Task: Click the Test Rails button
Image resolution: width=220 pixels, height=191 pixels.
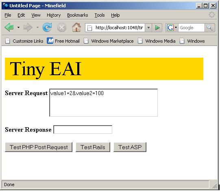Action: (x=93, y=147)
